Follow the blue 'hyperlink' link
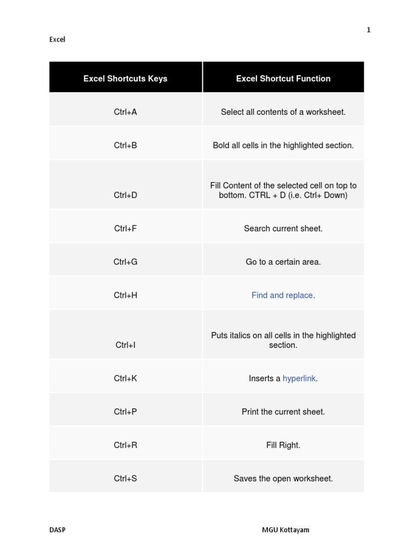Screen dimensions: 420x560 pos(299,378)
